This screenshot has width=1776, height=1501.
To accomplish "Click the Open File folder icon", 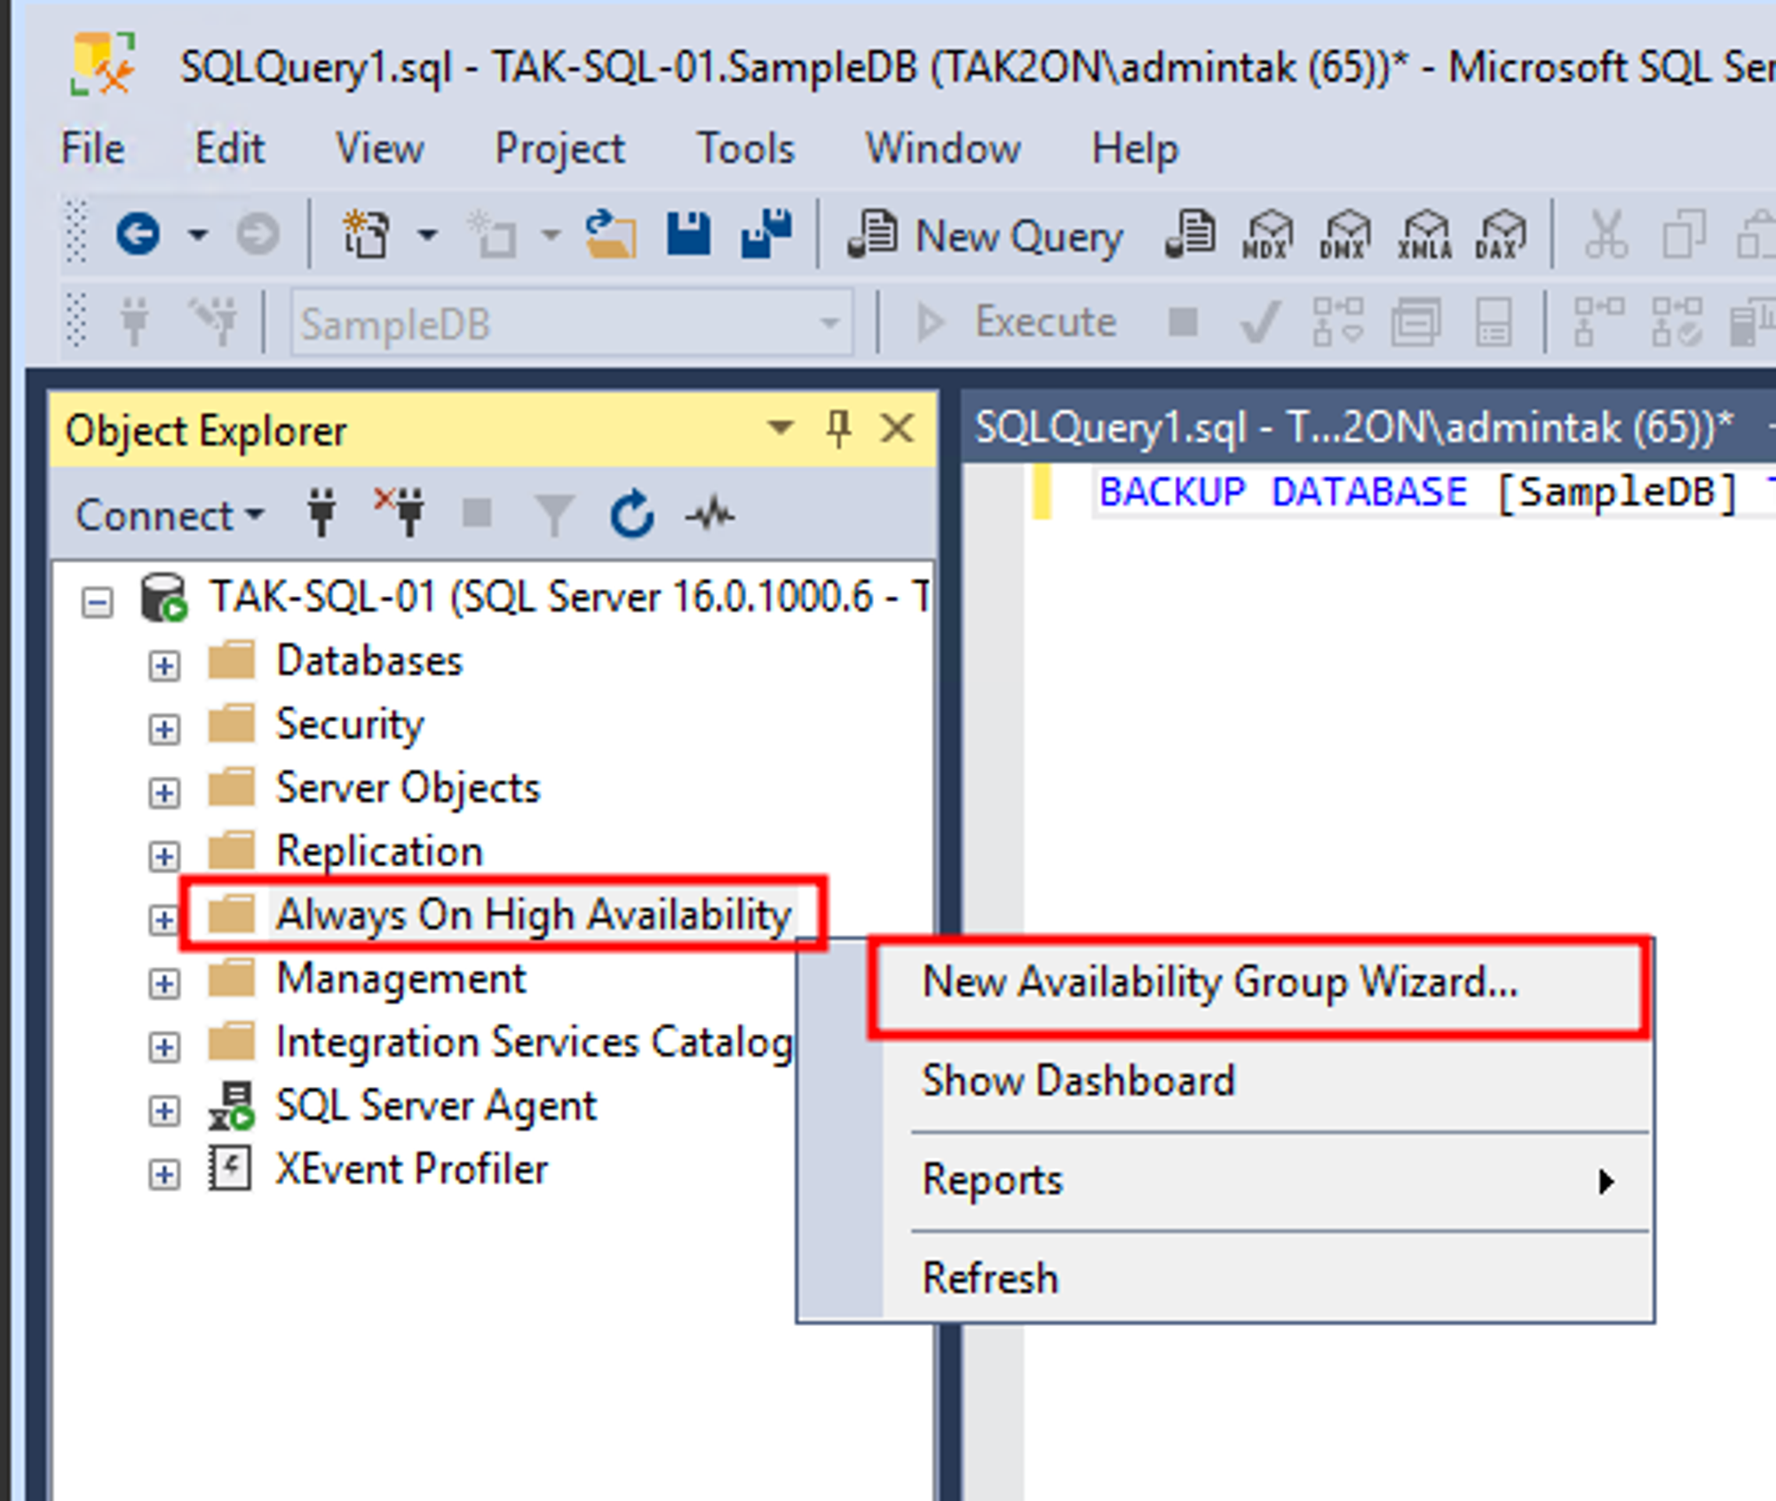I will tap(611, 235).
